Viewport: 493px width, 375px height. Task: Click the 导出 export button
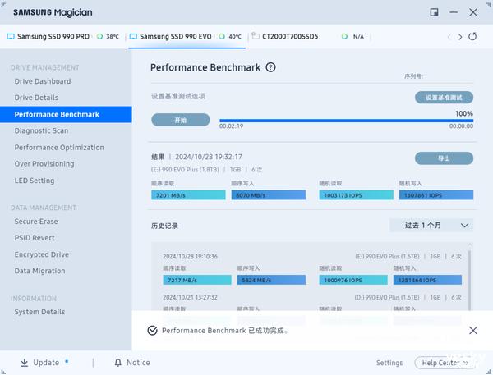click(x=444, y=158)
